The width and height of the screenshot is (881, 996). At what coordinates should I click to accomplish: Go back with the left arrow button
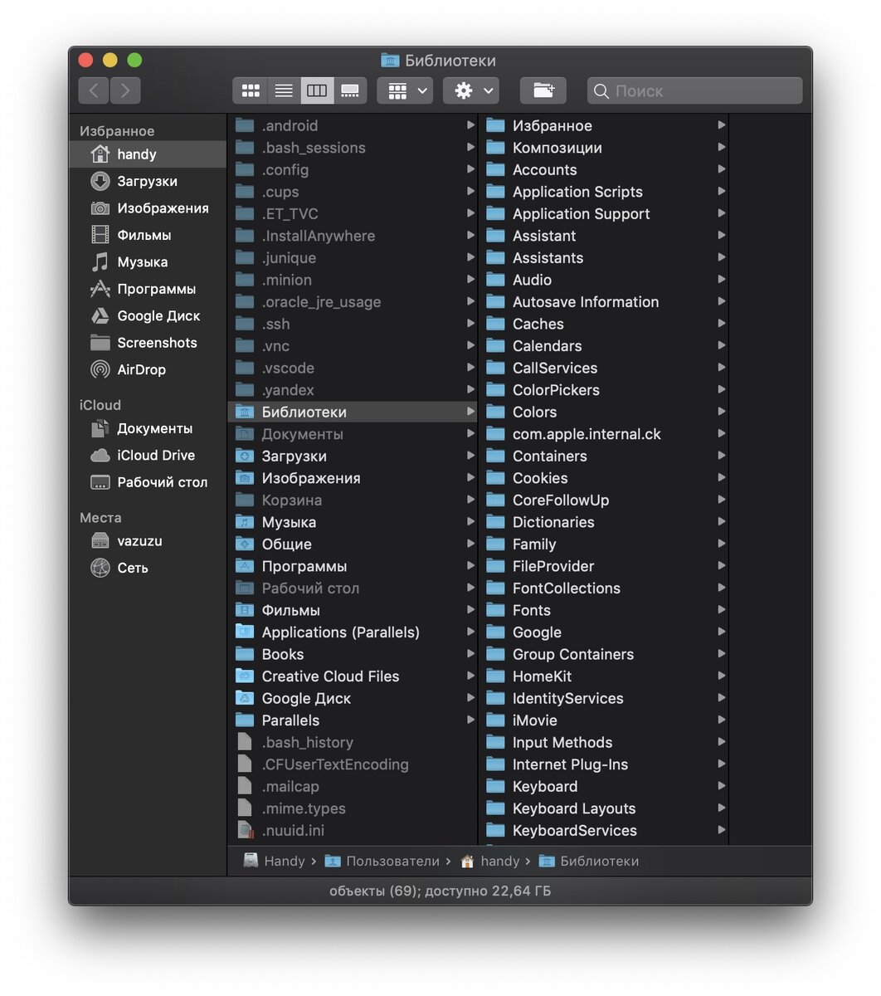(x=94, y=90)
